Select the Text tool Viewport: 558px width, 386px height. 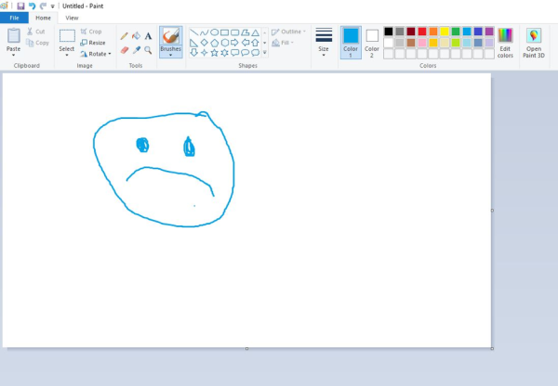pos(148,36)
